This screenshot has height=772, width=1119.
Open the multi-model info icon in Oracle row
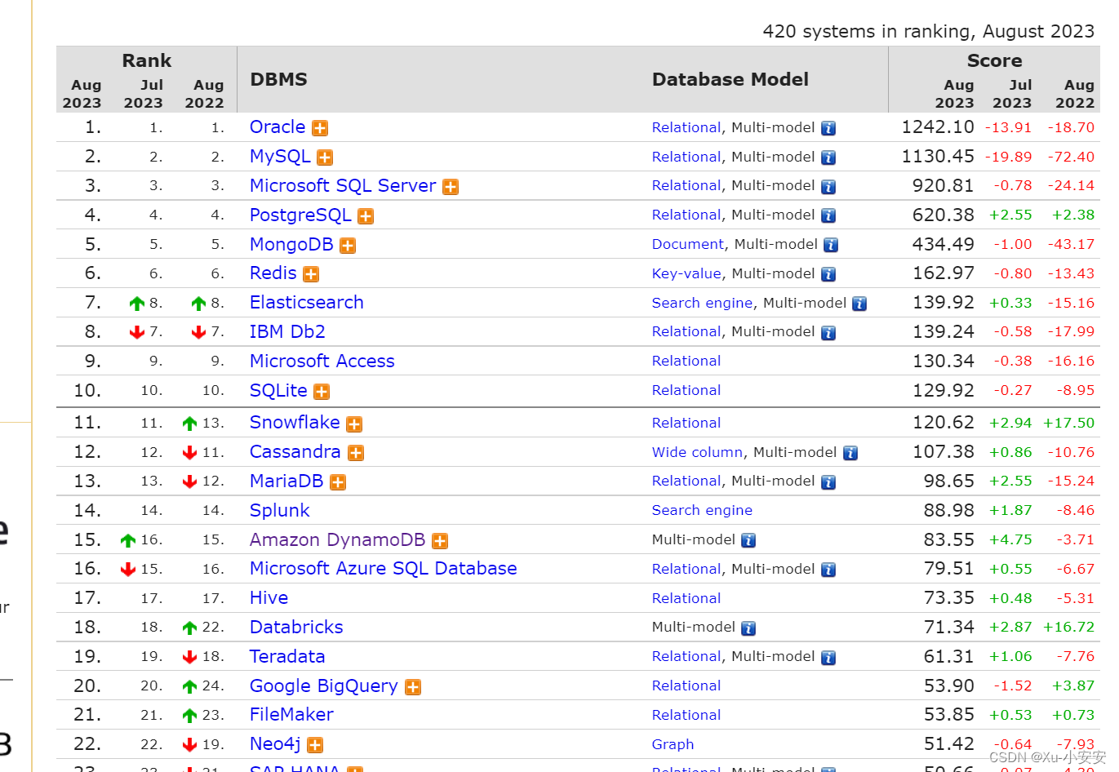pos(828,128)
